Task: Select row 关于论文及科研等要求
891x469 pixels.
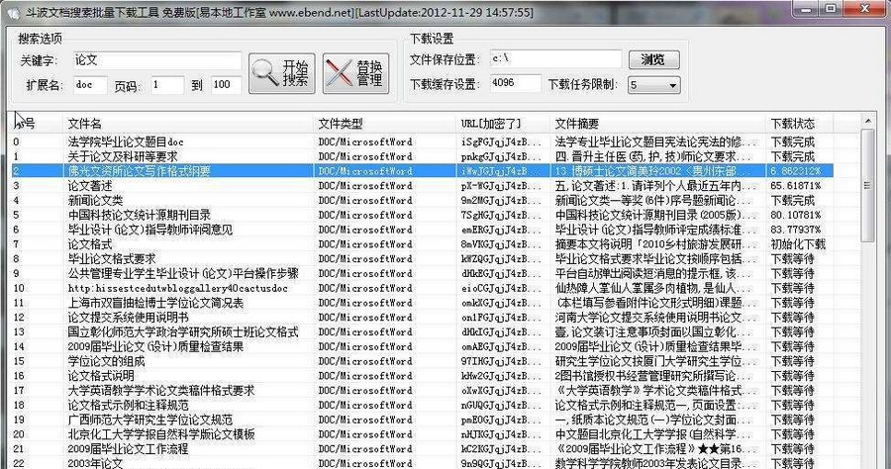Action: click(x=422, y=156)
